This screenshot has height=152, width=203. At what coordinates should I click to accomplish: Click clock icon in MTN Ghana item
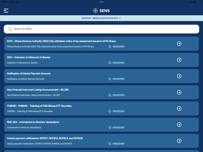110,47
